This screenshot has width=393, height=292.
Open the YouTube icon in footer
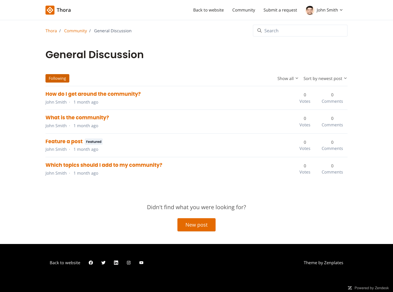[x=141, y=263]
